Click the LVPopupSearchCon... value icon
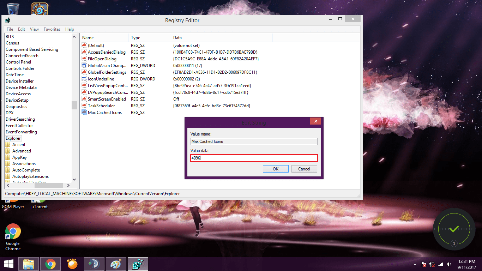This screenshot has height=271, width=482. pyautogui.click(x=84, y=92)
